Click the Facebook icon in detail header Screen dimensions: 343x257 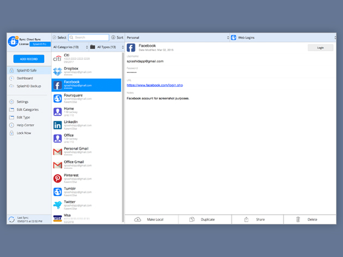[x=131, y=48]
